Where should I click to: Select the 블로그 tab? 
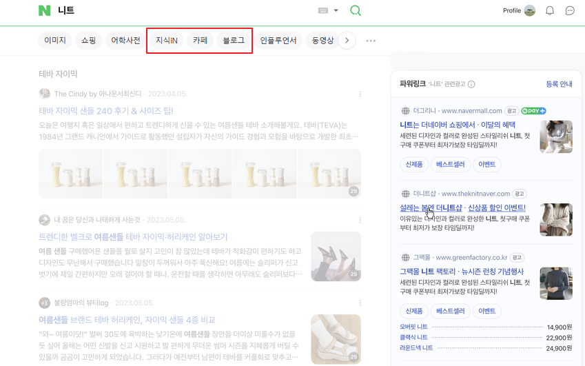click(x=234, y=41)
